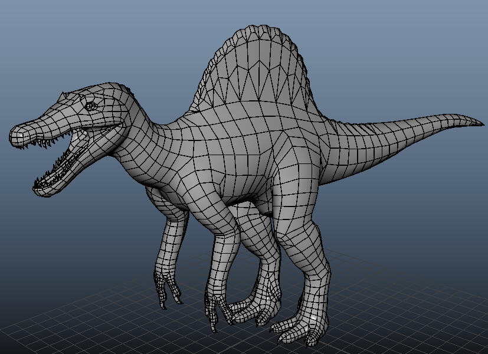Click the tip of the upper snout
The height and width of the screenshot is (354, 488).
click(x=15, y=135)
